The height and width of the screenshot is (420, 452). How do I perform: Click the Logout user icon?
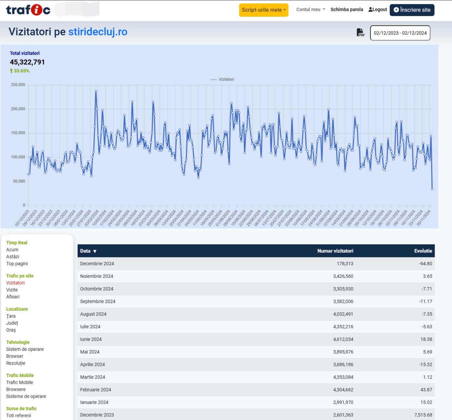pos(370,10)
